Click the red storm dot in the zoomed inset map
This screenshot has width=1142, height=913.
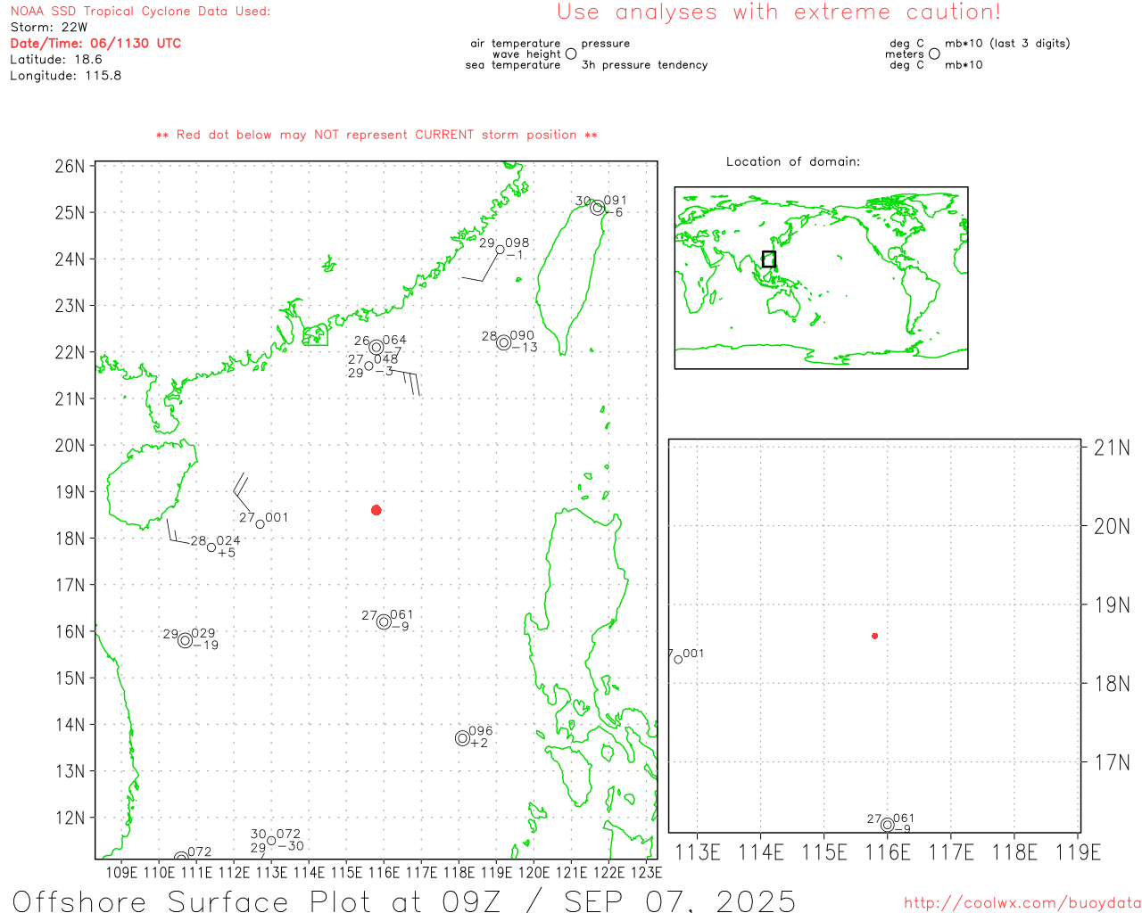tap(875, 636)
